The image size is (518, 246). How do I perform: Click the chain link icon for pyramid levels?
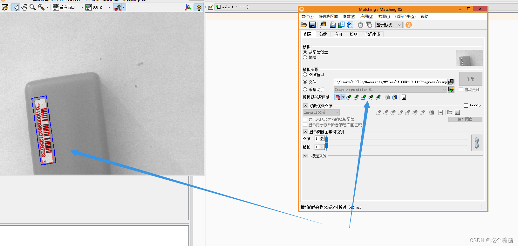pyautogui.click(x=477, y=143)
